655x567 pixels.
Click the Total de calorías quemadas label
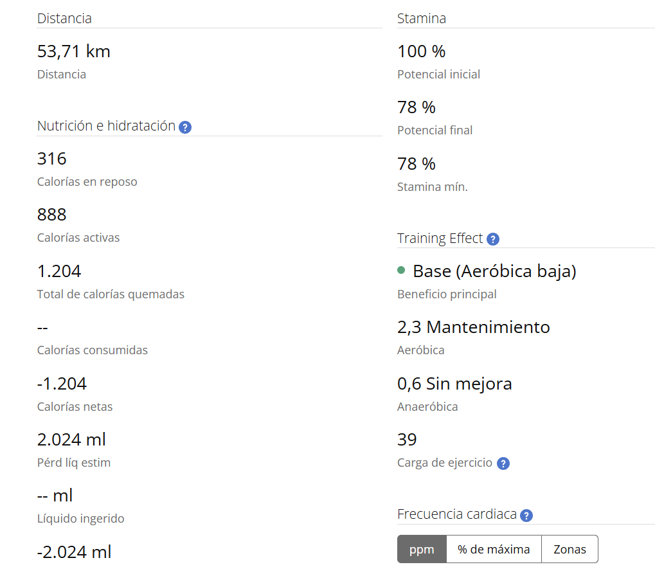tap(111, 294)
